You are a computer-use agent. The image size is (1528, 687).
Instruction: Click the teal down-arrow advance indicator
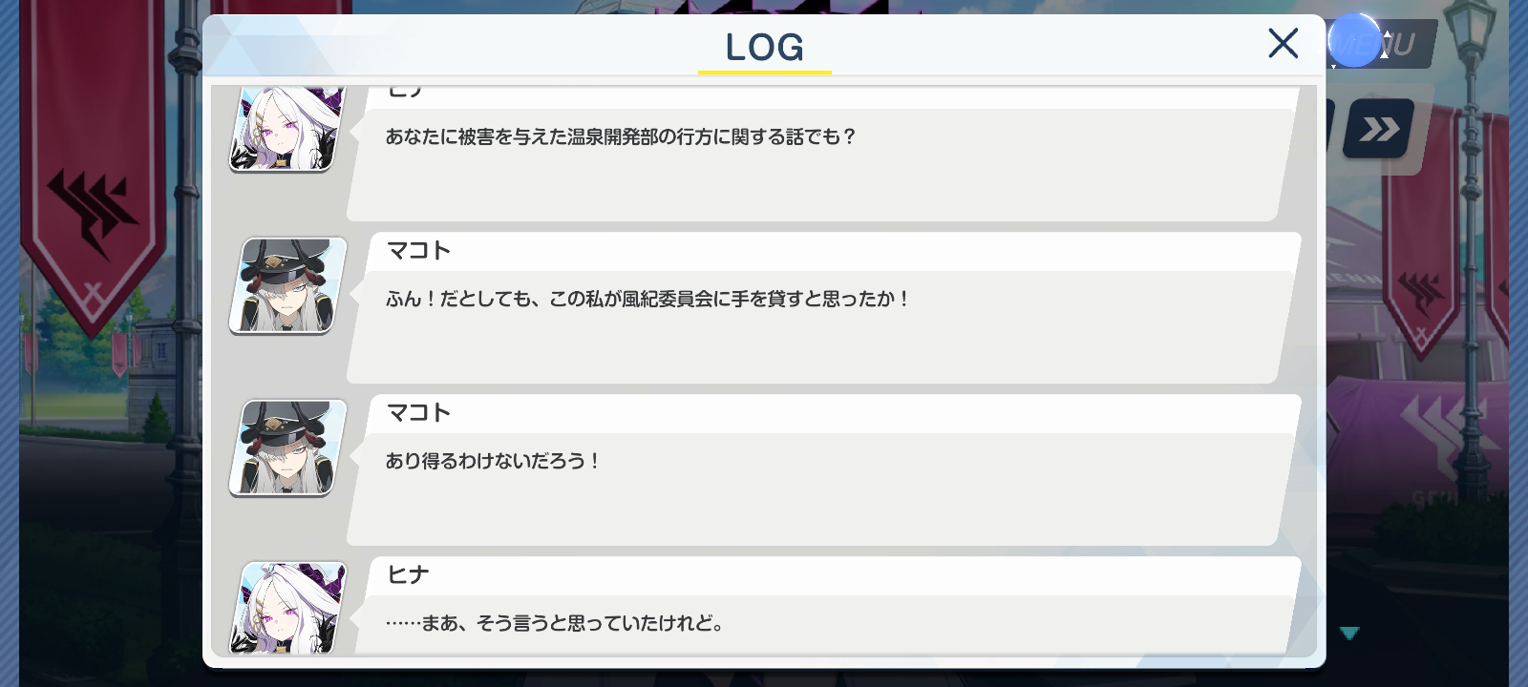1349,633
